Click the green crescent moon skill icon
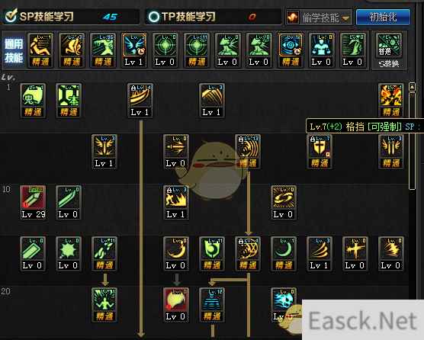The image size is (424, 340). tap(284, 254)
